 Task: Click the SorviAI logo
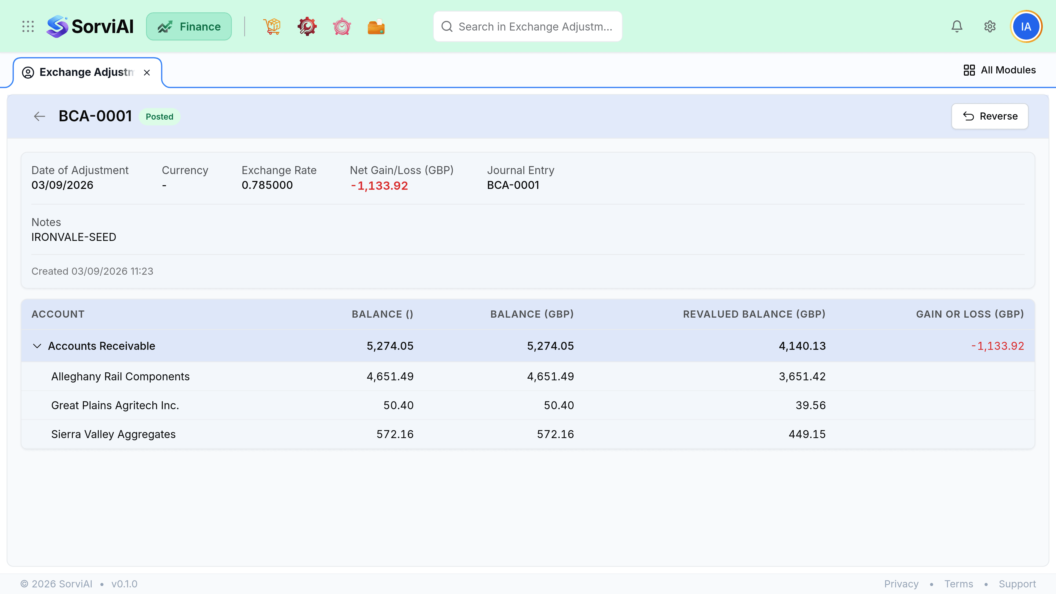click(90, 27)
